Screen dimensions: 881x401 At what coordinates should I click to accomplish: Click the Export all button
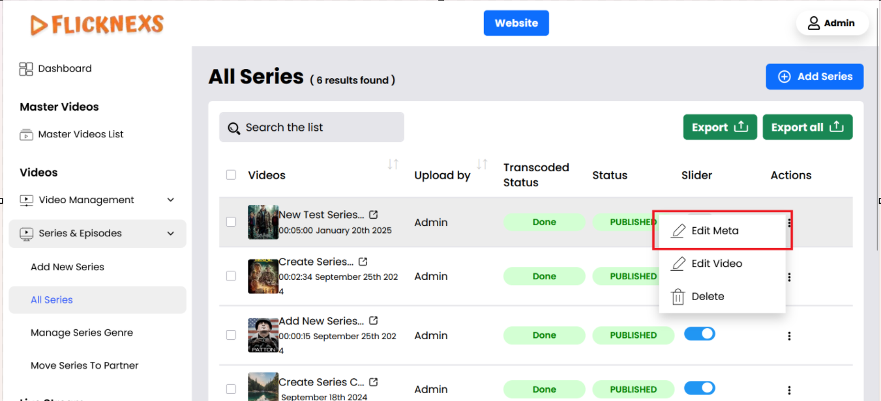807,128
